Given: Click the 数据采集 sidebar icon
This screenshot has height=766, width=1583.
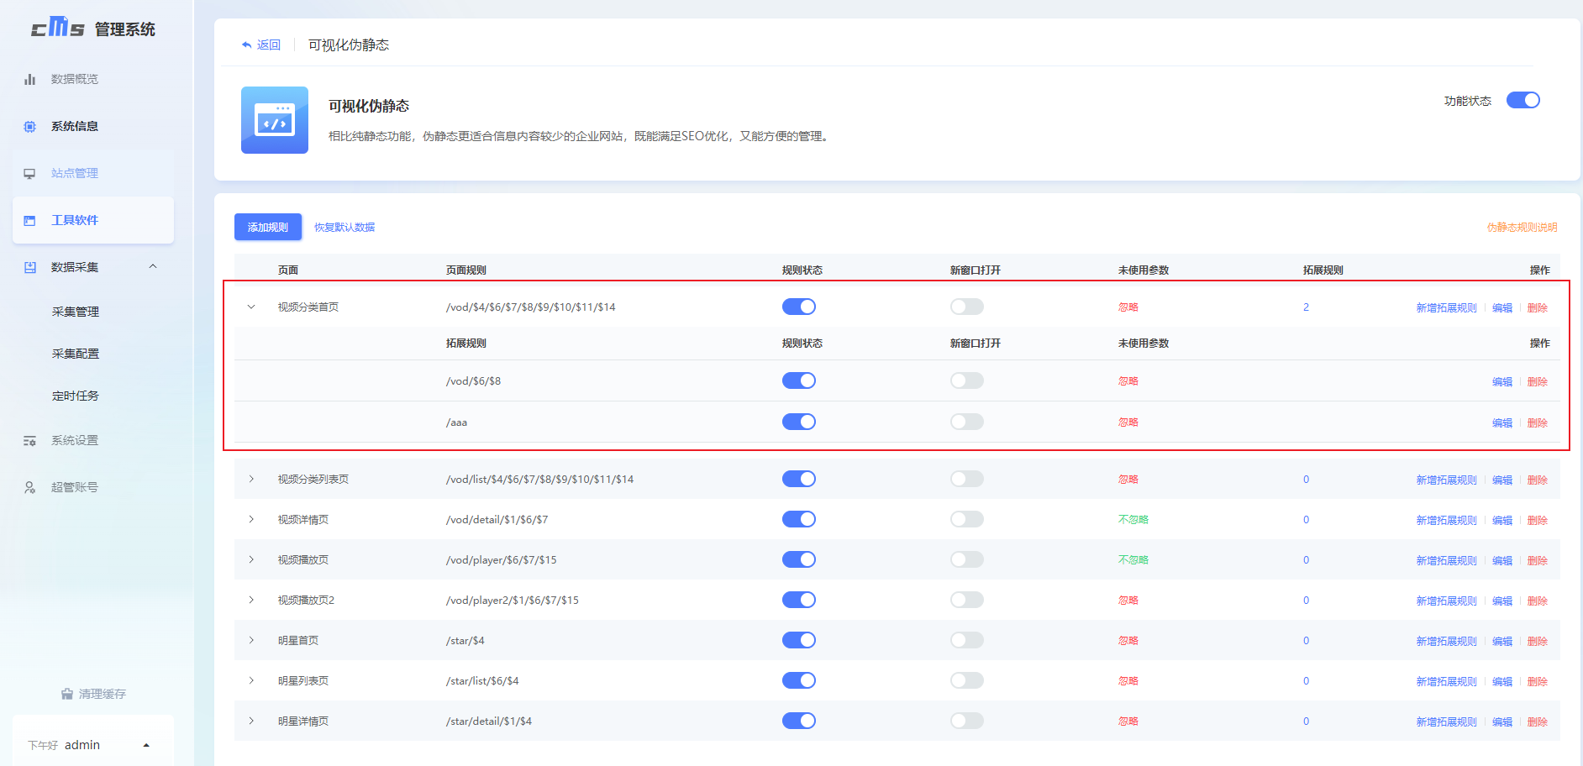Looking at the screenshot, I should (30, 267).
